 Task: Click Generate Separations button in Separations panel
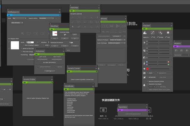[133, 114]
